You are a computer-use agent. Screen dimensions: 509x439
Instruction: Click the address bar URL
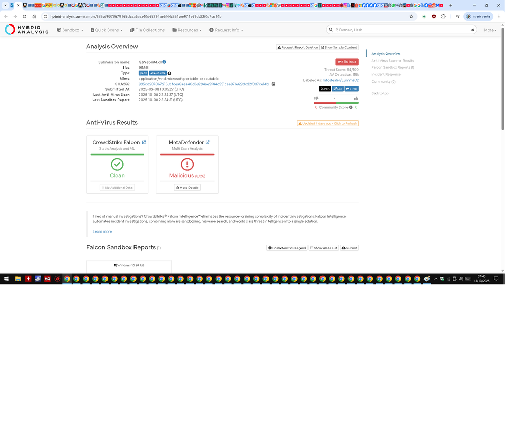137,17
